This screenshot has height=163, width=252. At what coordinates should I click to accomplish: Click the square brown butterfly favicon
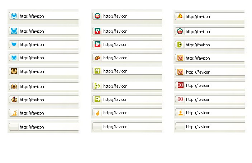click(x=14, y=71)
